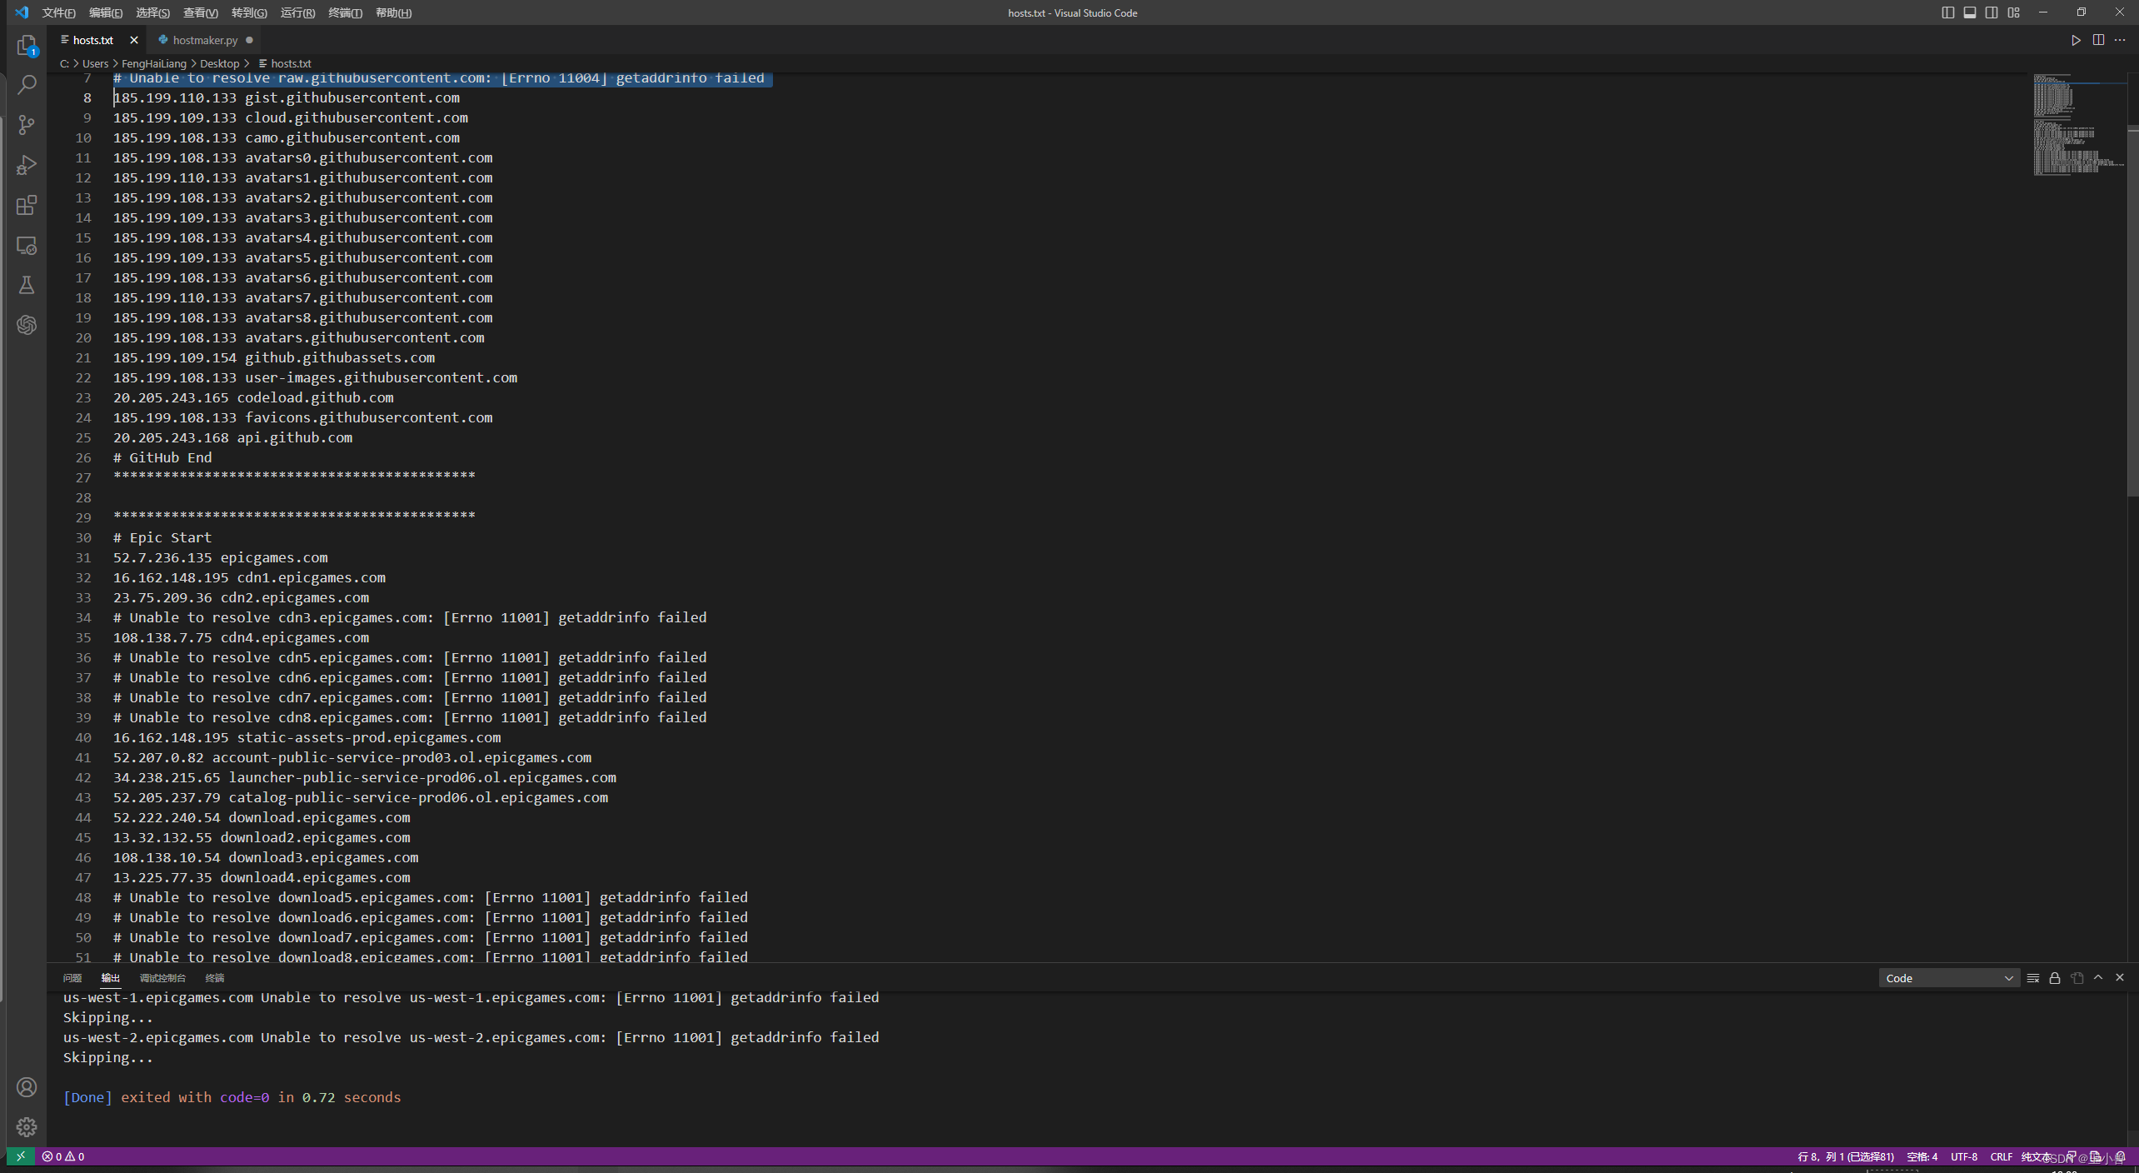2139x1173 pixels.
Task: Click the '52.7.236.135 epicgames.com' line
Action: [x=221, y=557]
